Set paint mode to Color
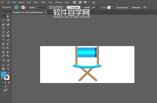157x103 pixels. click(x=2, y=83)
